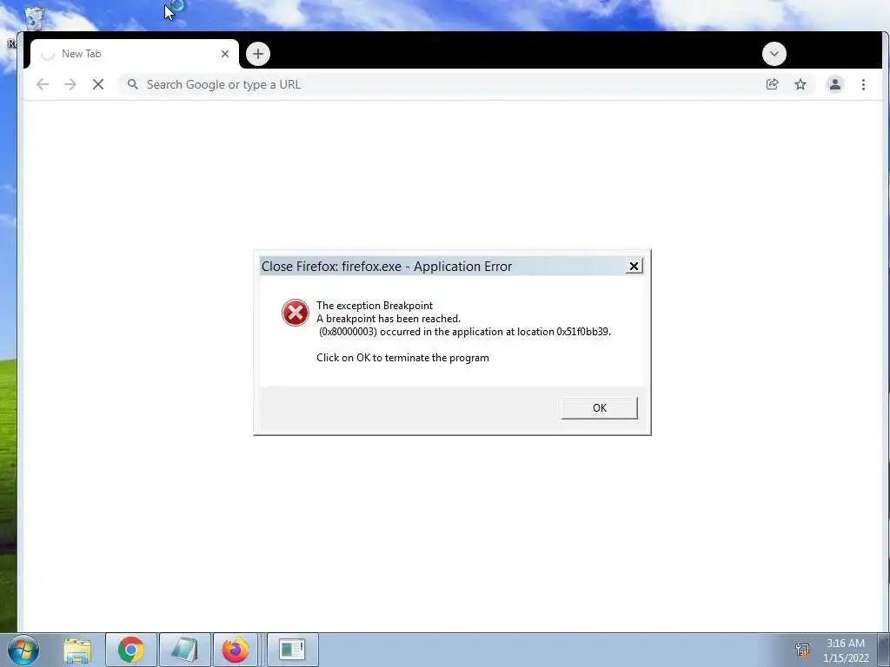
Task: Go forward in Chrome
Action: (70, 84)
